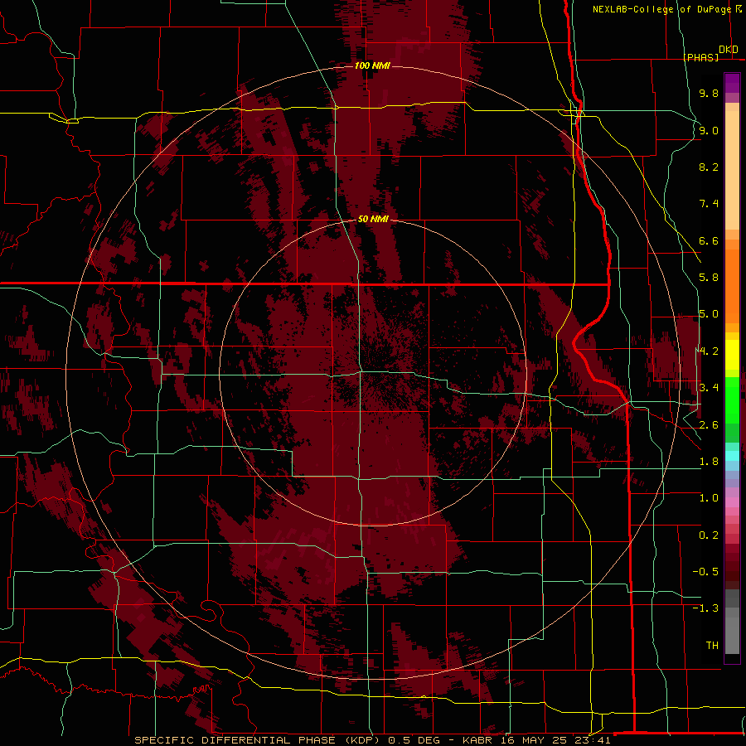Click the -1.3 scale value
746x746 pixels.
pyautogui.click(x=705, y=608)
